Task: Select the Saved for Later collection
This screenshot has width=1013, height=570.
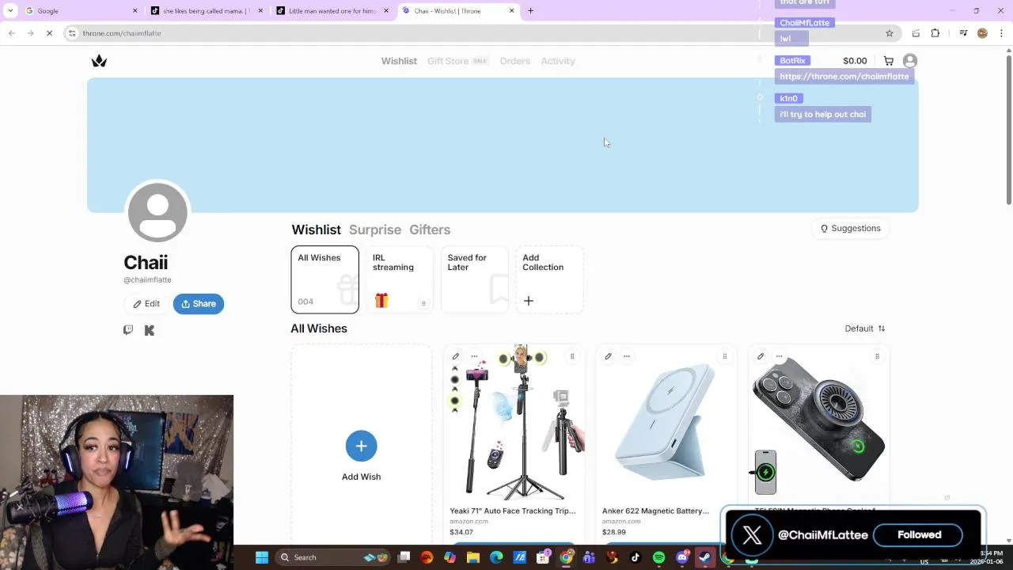Action: tap(474, 279)
